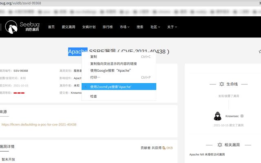This screenshot has height=163, width=261.
Task: Expand the 关于 dropdown menu
Action: pyautogui.click(x=172, y=27)
